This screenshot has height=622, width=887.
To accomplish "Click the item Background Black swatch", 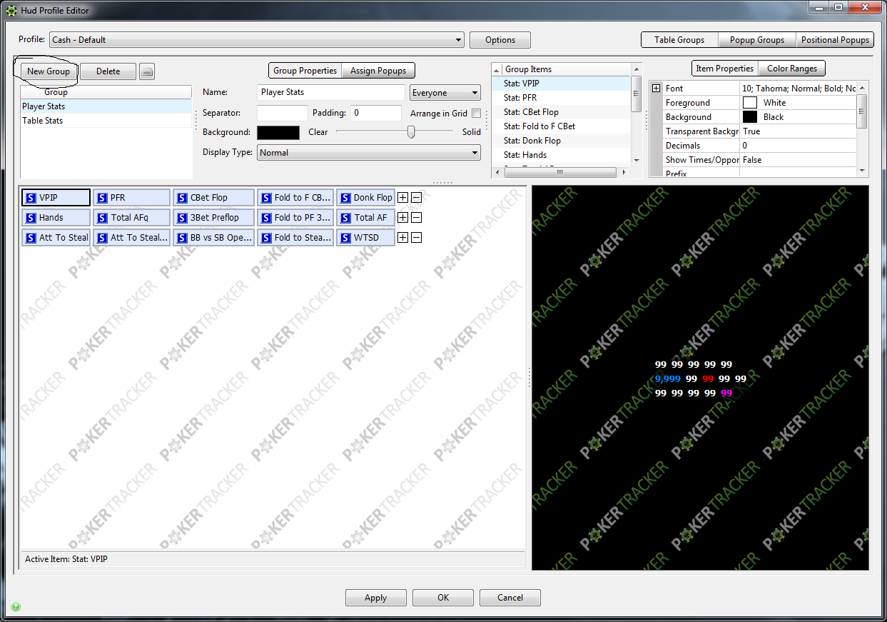I will [x=750, y=117].
